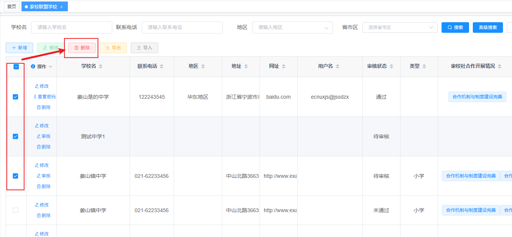Sort by 联系电话 column arrows

[x=162, y=66]
